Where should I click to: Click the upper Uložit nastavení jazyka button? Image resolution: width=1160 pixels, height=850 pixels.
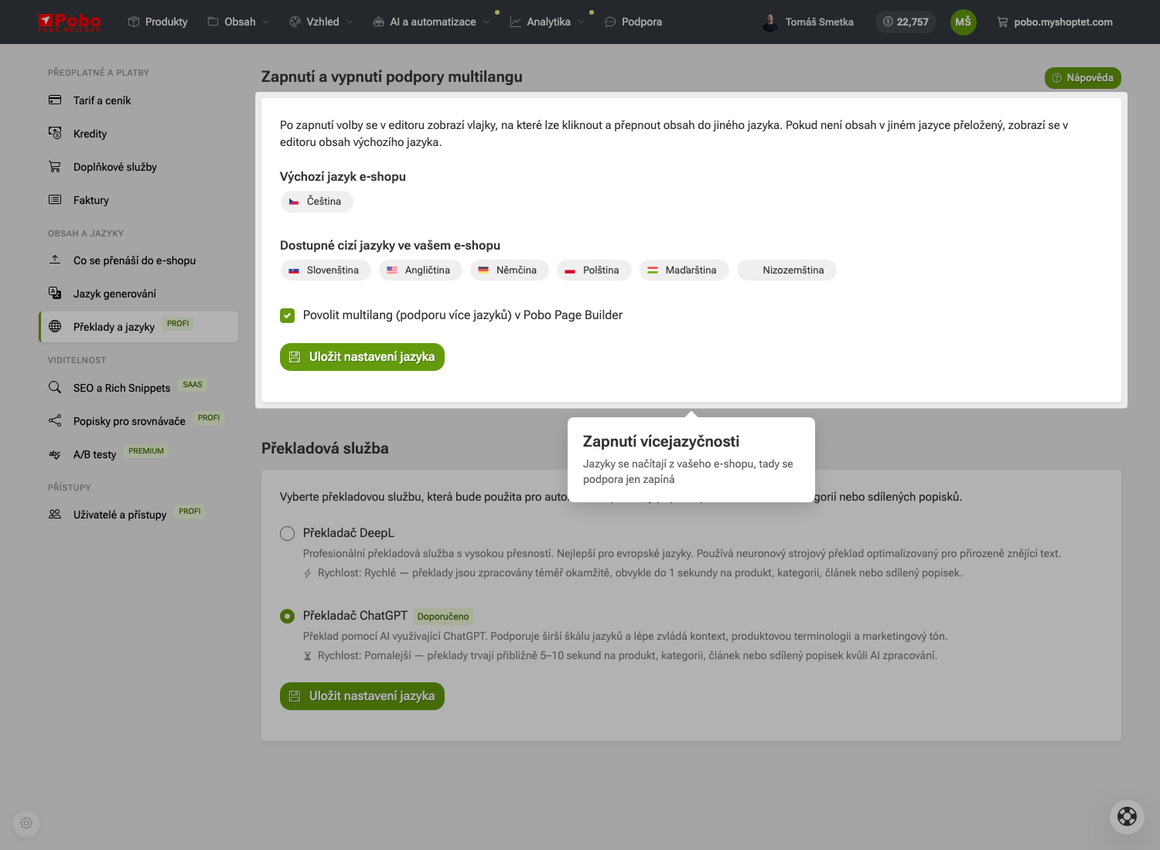pos(362,357)
